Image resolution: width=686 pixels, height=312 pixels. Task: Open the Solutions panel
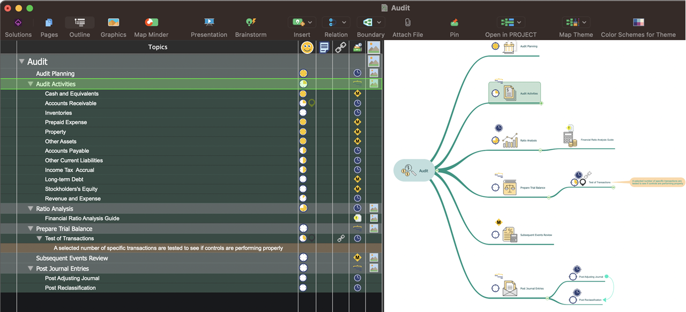point(18,26)
